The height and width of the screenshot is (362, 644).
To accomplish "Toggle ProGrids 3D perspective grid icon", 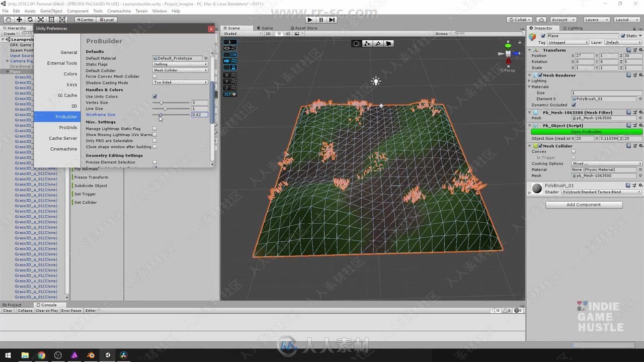I will [x=230, y=94].
